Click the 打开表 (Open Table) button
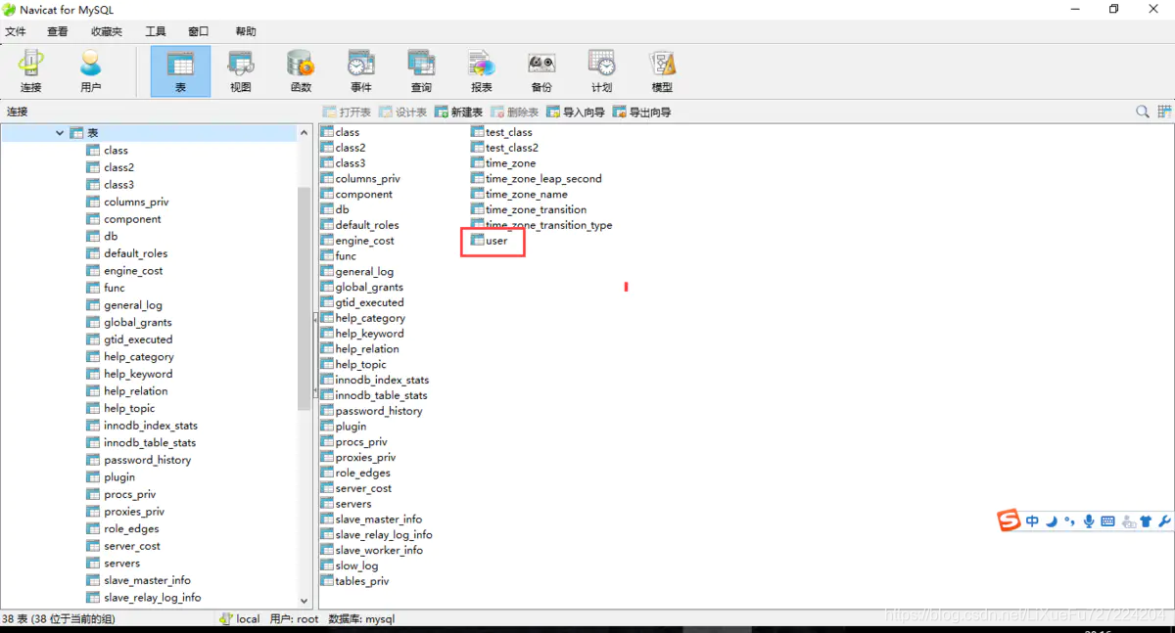This screenshot has height=633, width=1175. [x=347, y=112]
